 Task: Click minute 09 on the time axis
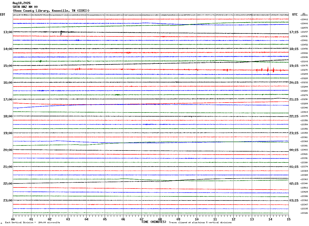pyautogui.click(x=178, y=219)
